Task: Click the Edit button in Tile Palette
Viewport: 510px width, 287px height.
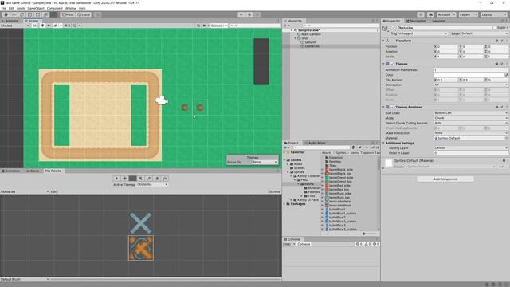Action: click(53, 191)
